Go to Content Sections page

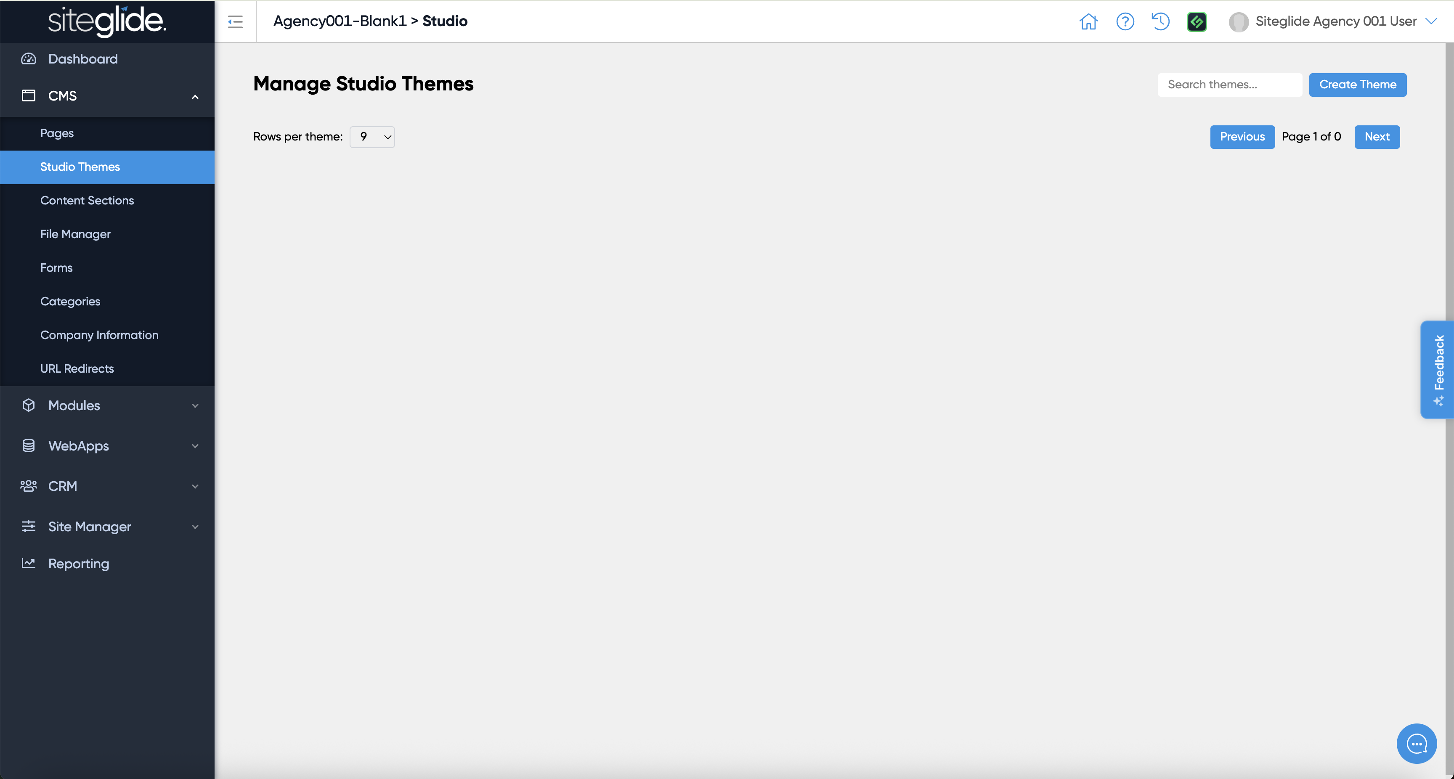coord(87,200)
